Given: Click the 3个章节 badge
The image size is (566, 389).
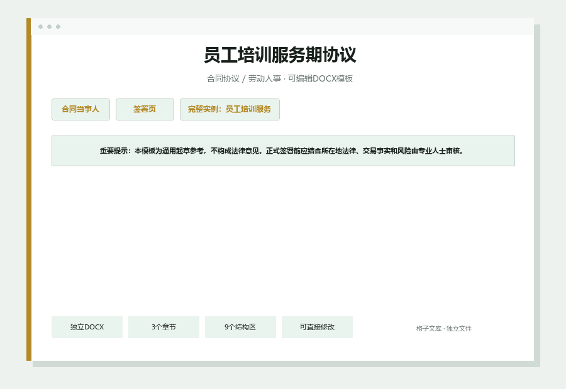Looking at the screenshot, I should pyautogui.click(x=164, y=327).
